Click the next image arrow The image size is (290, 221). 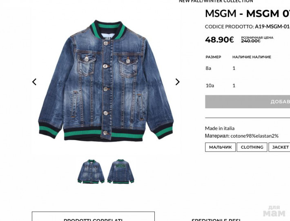(x=178, y=82)
